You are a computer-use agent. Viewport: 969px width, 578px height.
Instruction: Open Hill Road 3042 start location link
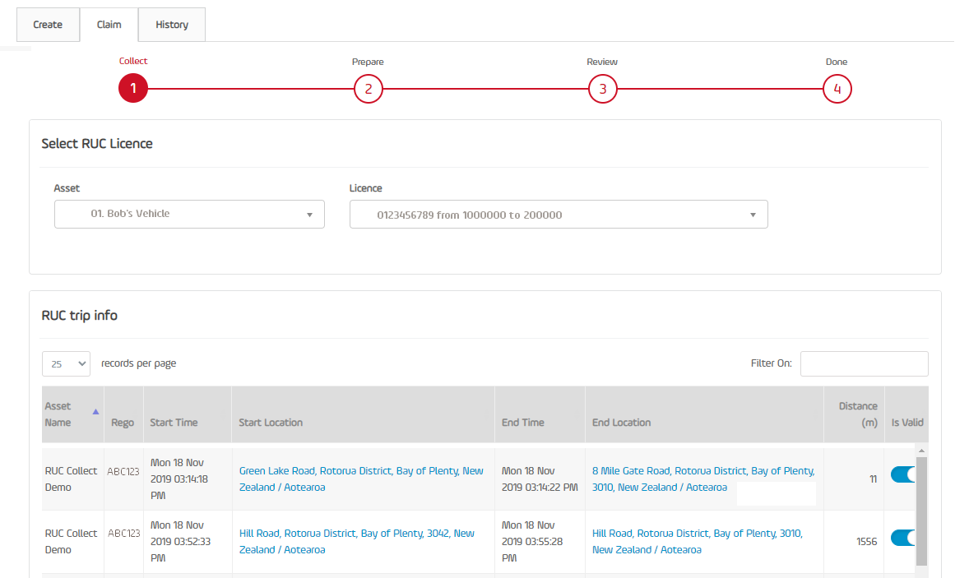tap(356, 542)
